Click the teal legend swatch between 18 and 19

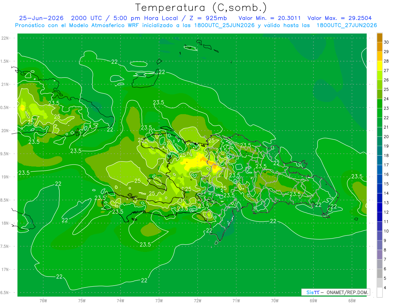click(380, 151)
